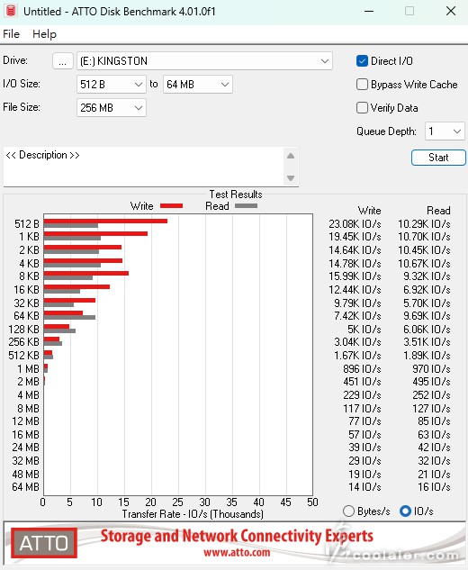Click the 4 KB row label

pyautogui.click(x=29, y=263)
